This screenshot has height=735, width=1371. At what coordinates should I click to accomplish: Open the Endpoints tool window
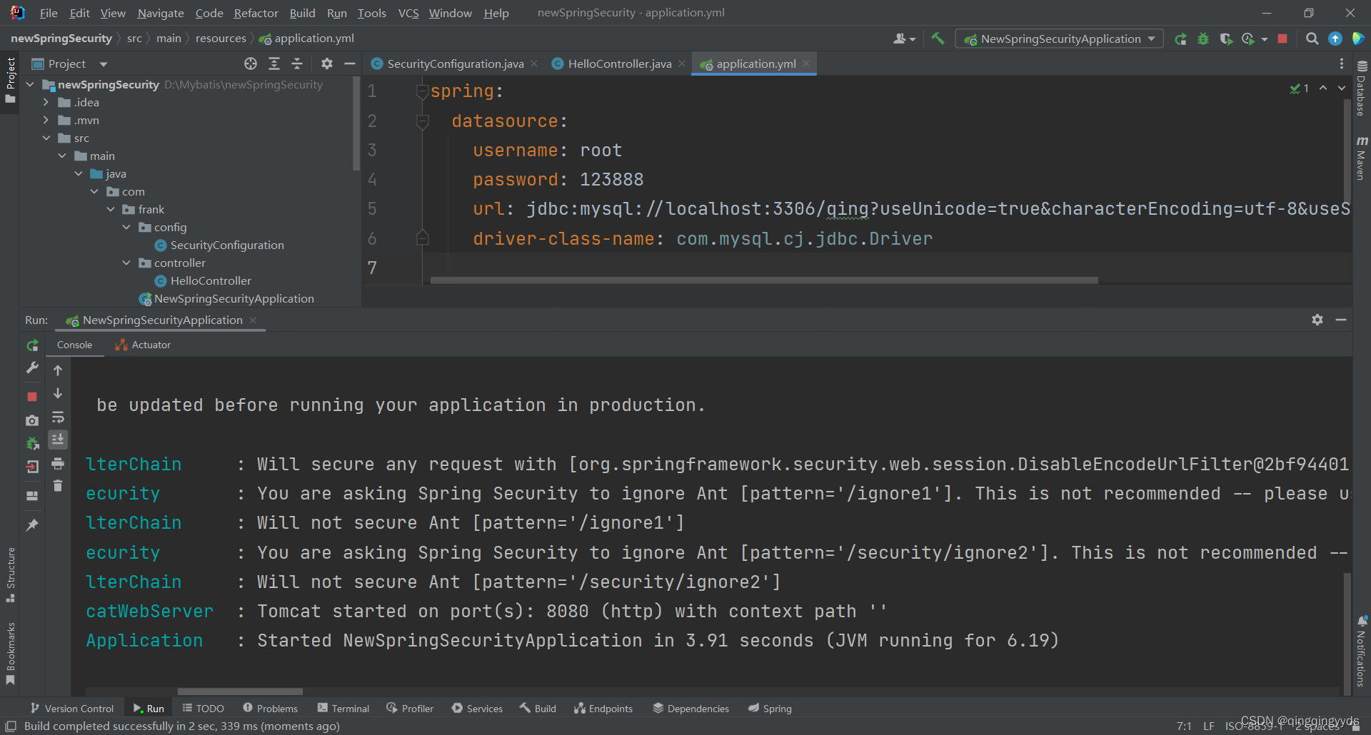click(x=610, y=708)
